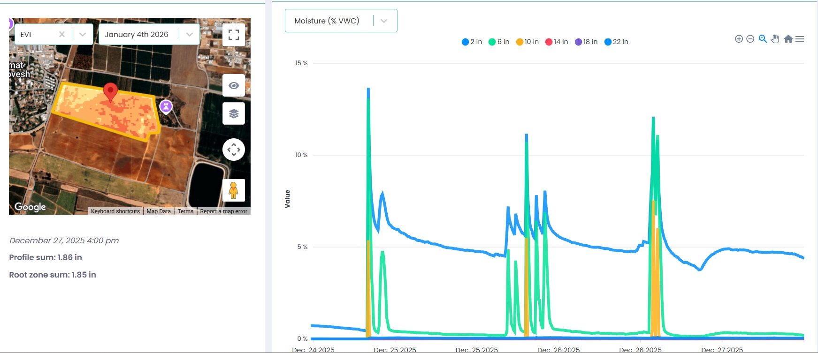Click the chart zoom in plus icon
Viewport: 818px width, 353px height.
[x=739, y=39]
